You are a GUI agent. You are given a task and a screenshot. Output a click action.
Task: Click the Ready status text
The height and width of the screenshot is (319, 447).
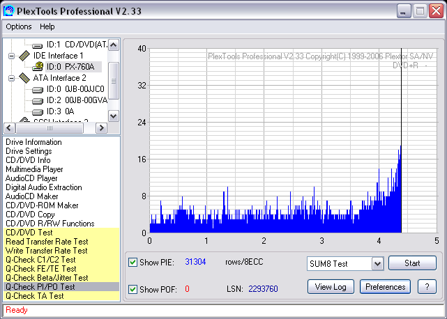click(17, 310)
